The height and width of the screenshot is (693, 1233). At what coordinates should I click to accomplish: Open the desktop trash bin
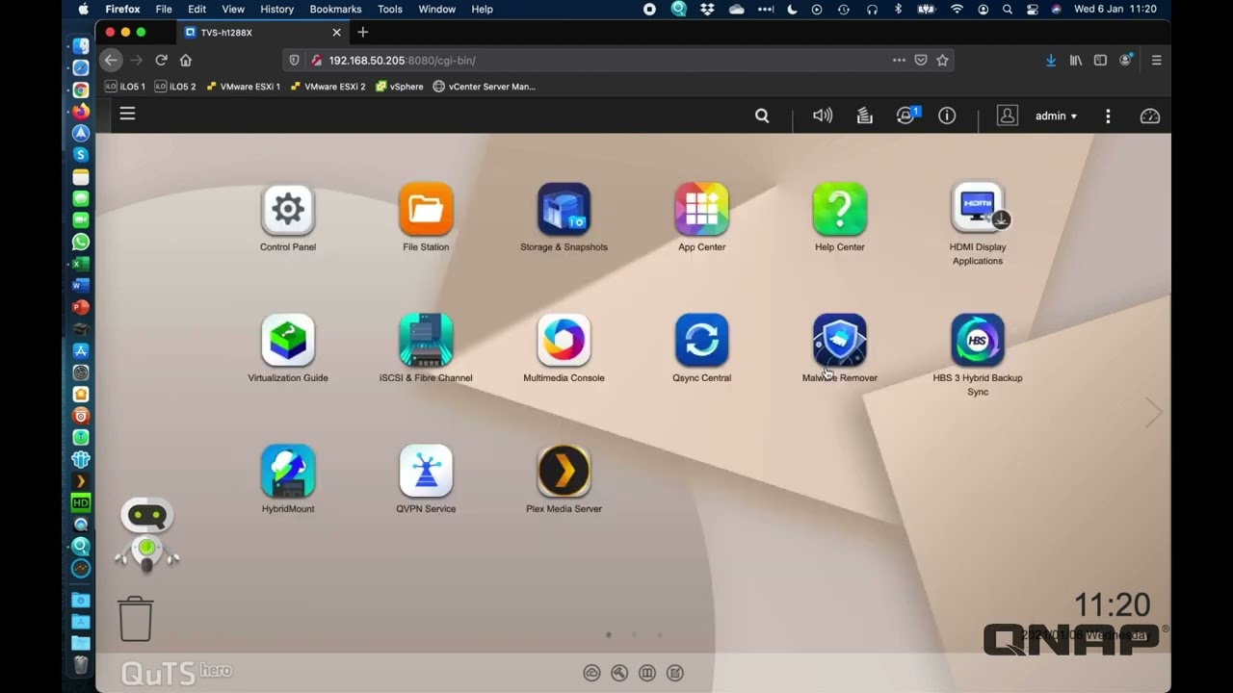(x=136, y=618)
